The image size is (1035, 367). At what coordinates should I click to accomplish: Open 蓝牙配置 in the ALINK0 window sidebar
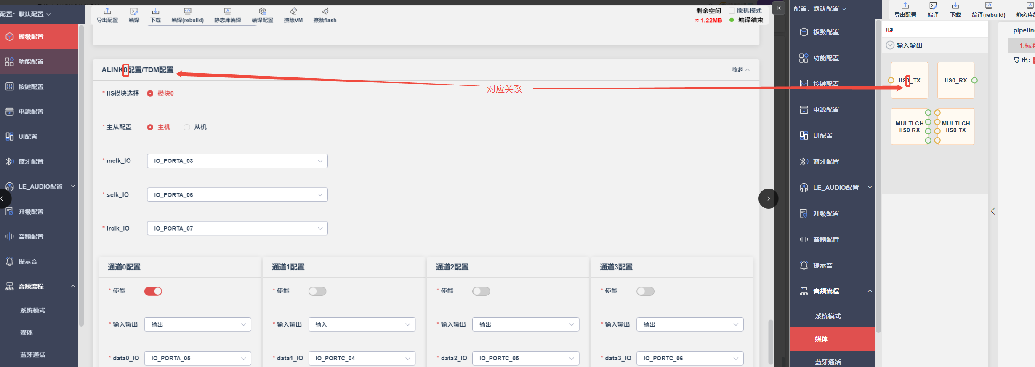coord(39,162)
